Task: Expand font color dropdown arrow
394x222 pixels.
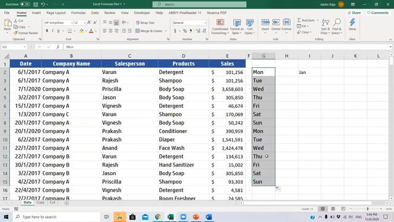Action: point(96,31)
